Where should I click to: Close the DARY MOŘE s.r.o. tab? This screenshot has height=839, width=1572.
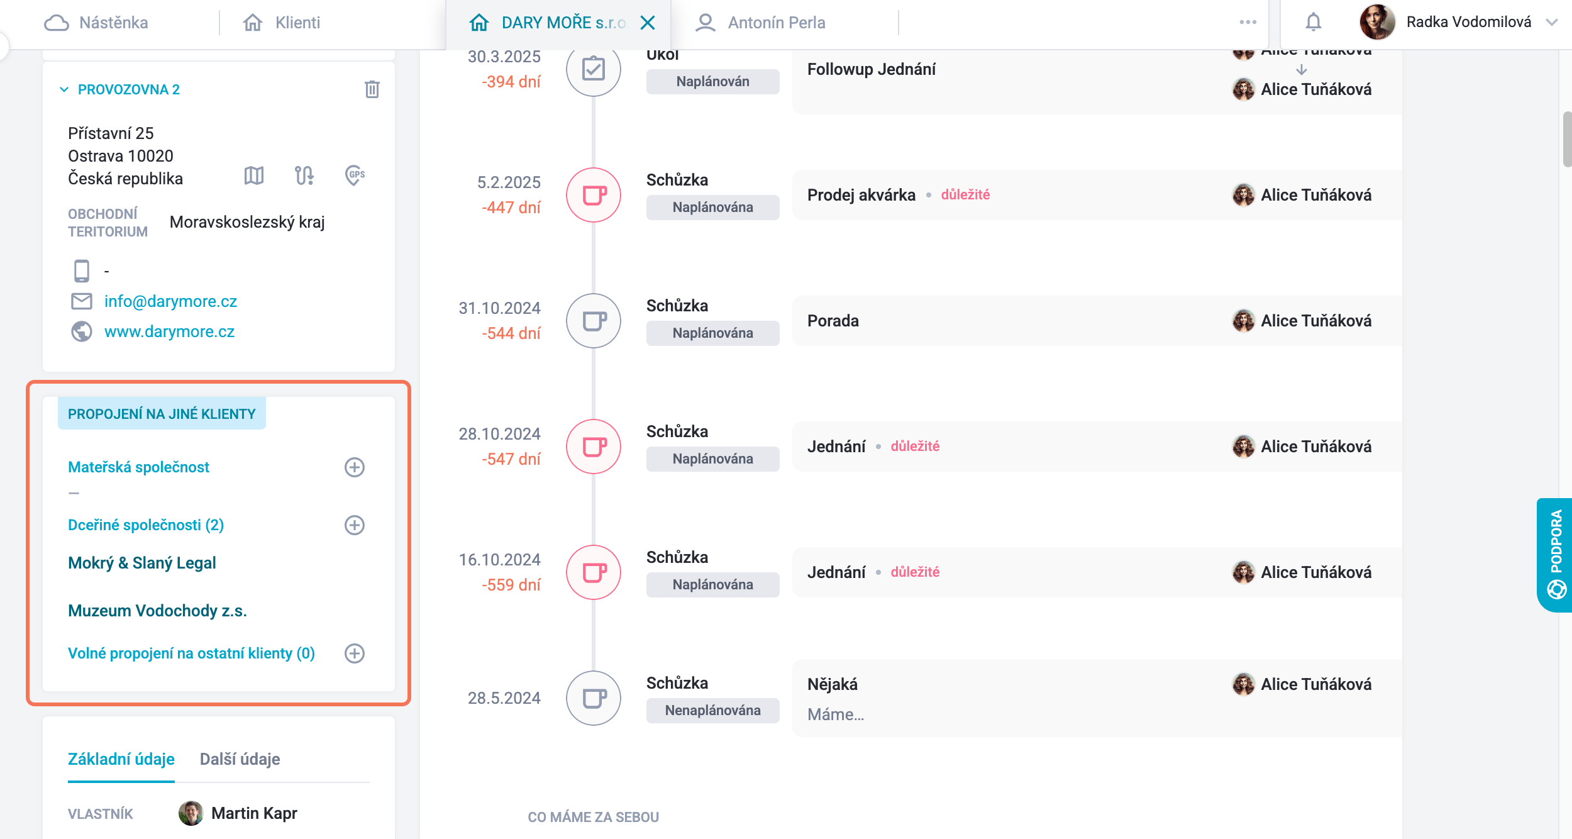(x=648, y=23)
